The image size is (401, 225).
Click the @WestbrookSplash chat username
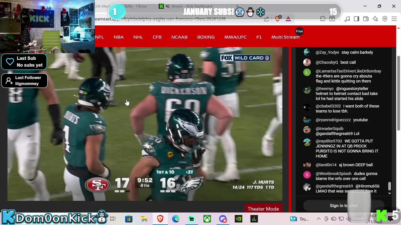334,173
